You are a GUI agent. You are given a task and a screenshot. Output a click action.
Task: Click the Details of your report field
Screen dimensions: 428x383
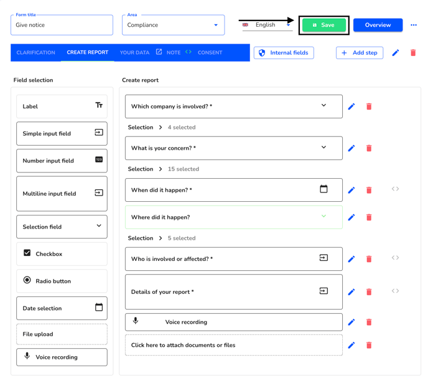pyautogui.click(x=234, y=291)
